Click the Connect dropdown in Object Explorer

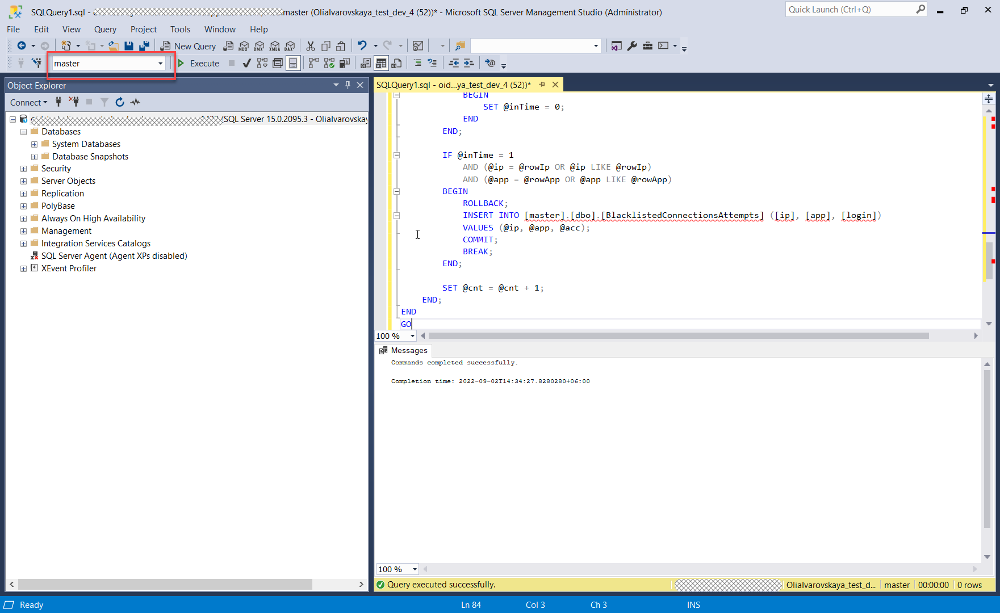tap(28, 102)
